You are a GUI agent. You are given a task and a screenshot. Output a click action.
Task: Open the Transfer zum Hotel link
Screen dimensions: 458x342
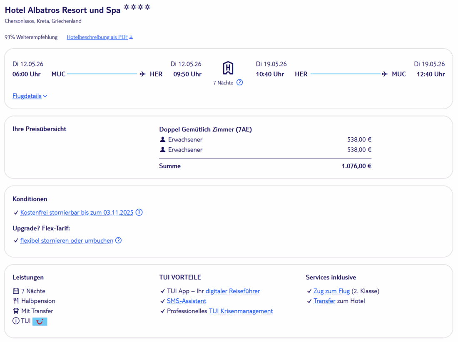(324, 301)
